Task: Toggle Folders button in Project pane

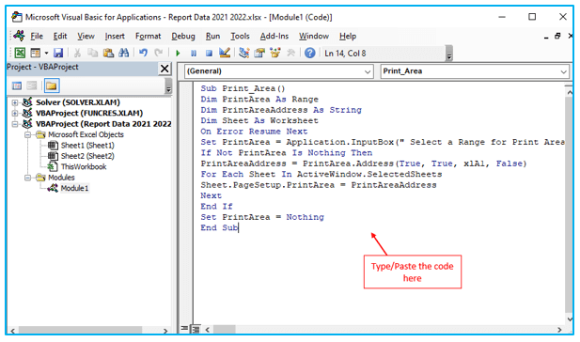Action: point(52,85)
